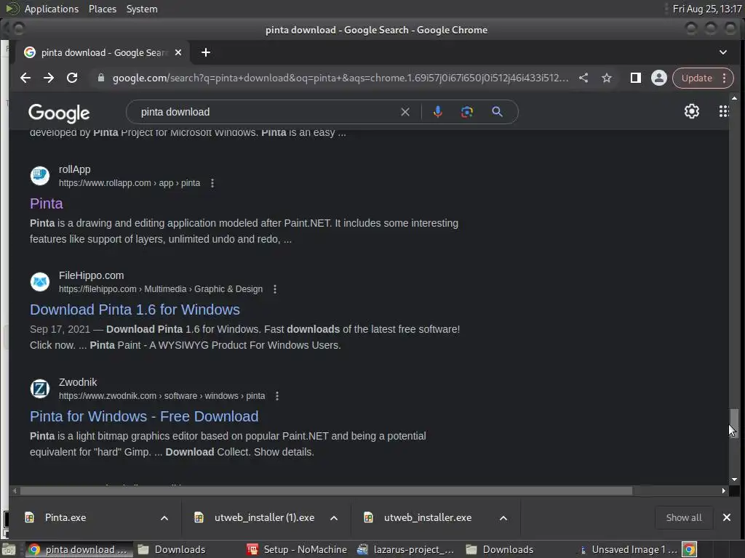Expand options for Pinta.exe download
Viewport: 745px width, 558px height.
tap(164, 518)
